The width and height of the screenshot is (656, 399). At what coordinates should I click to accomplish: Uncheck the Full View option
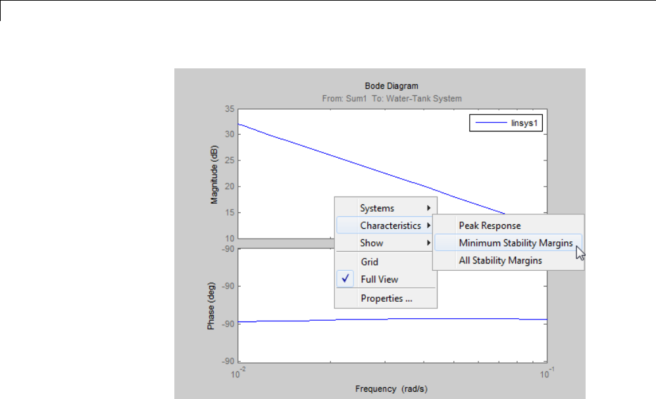pyautogui.click(x=379, y=279)
